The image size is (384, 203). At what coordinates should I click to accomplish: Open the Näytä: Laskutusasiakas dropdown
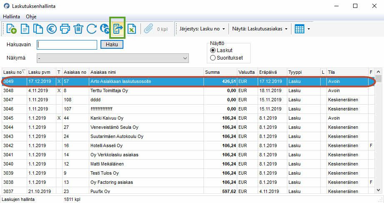point(260,29)
